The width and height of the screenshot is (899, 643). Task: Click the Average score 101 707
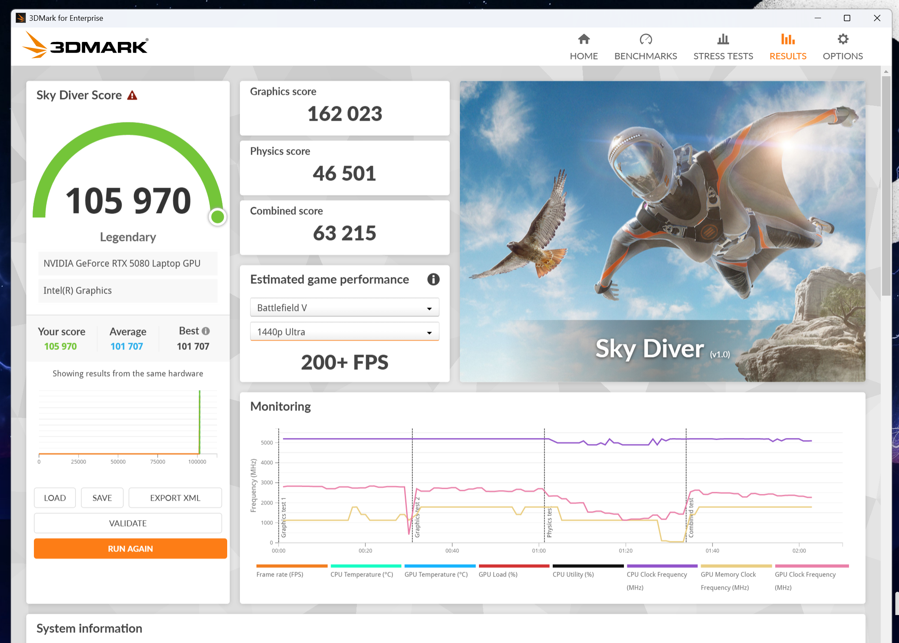pos(127,346)
